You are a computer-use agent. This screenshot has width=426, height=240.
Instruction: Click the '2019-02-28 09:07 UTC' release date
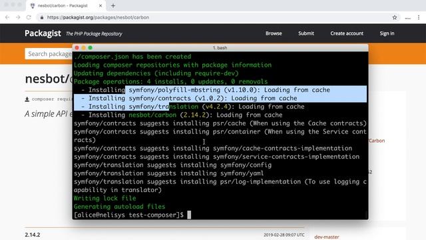click(284, 235)
